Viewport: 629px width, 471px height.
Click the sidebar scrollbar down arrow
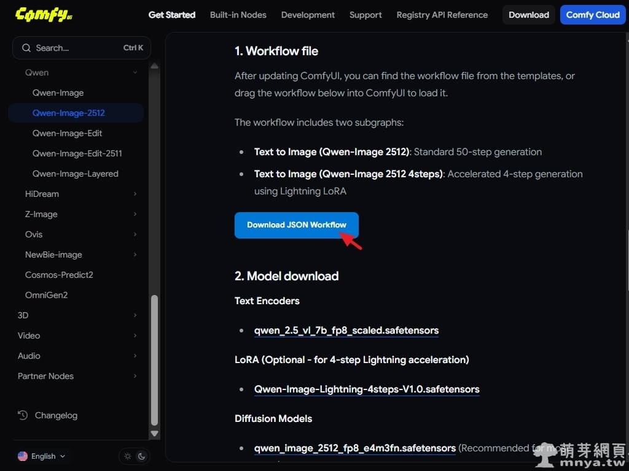[x=155, y=434]
